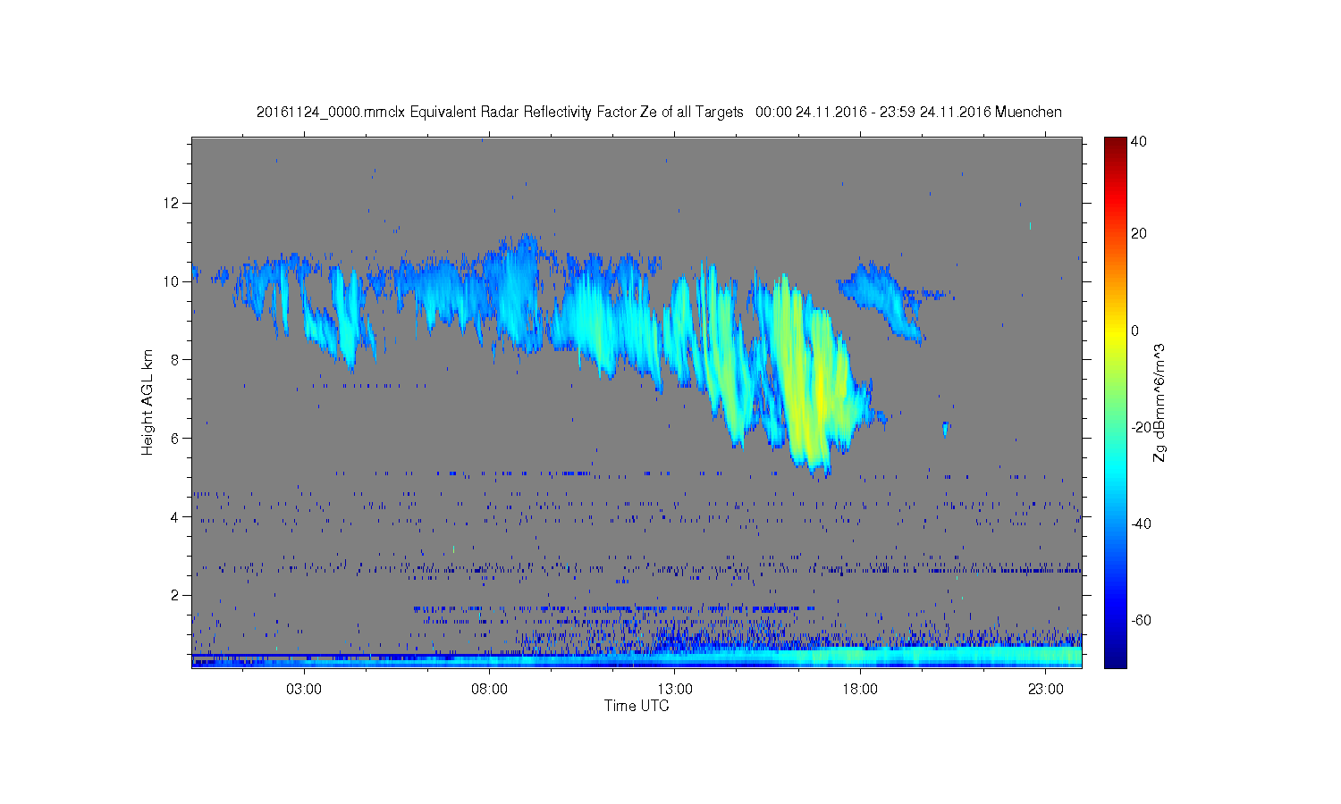The height and width of the screenshot is (804, 1341).
Task: Click the 'Time UTC' x-axis label
Action: pos(637,706)
